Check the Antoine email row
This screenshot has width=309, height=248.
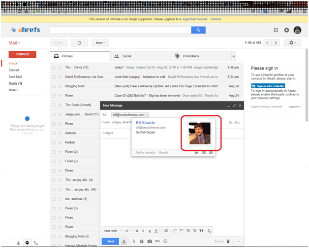(54, 133)
